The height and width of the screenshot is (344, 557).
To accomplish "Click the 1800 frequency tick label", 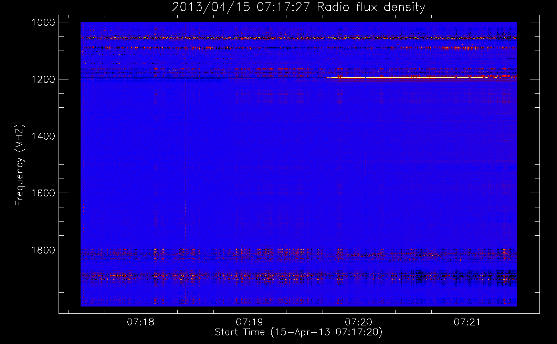I will [43, 250].
